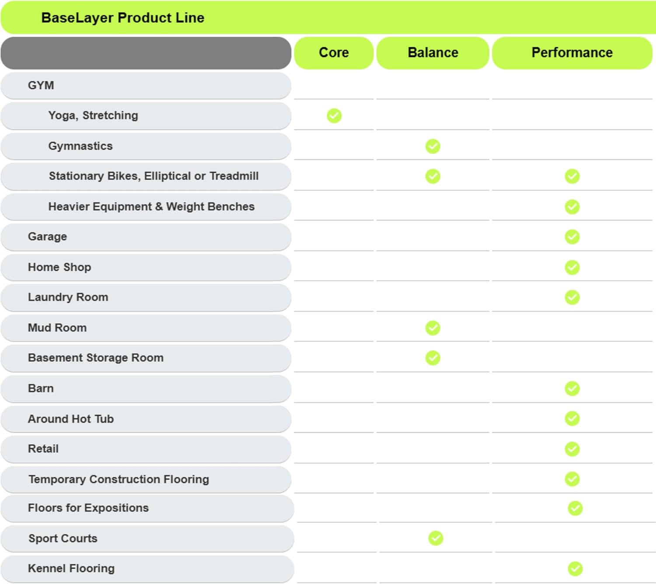656x584 pixels.
Task: Click the Floors for Expositions row label
Action: pyautogui.click(x=88, y=508)
